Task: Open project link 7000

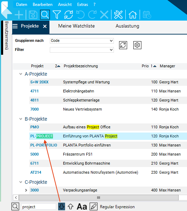Action: point(34,109)
